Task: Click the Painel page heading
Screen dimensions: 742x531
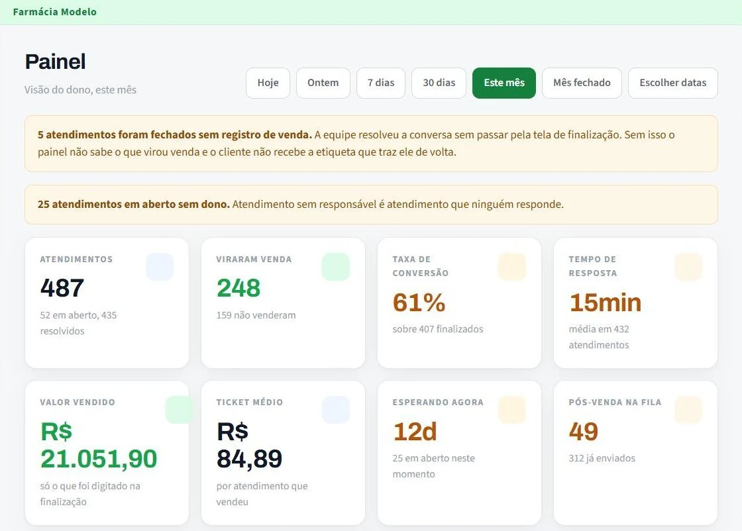Action: (56, 62)
